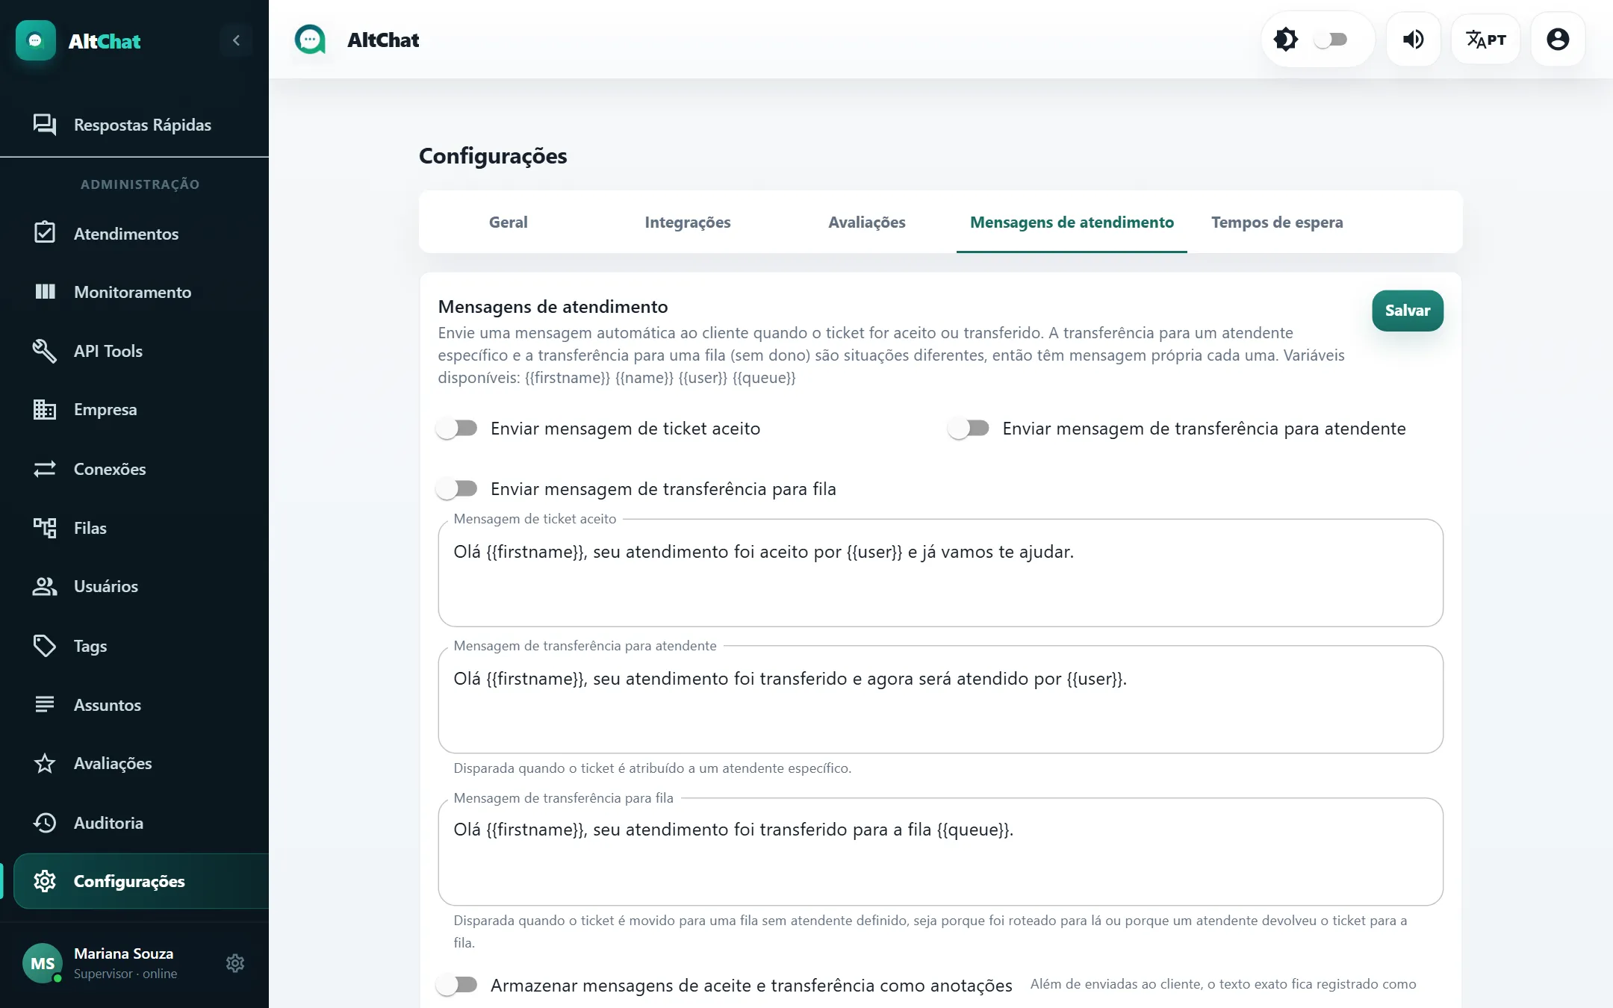
Task: Click the Avaliações star icon in sidebar
Action: (45, 763)
